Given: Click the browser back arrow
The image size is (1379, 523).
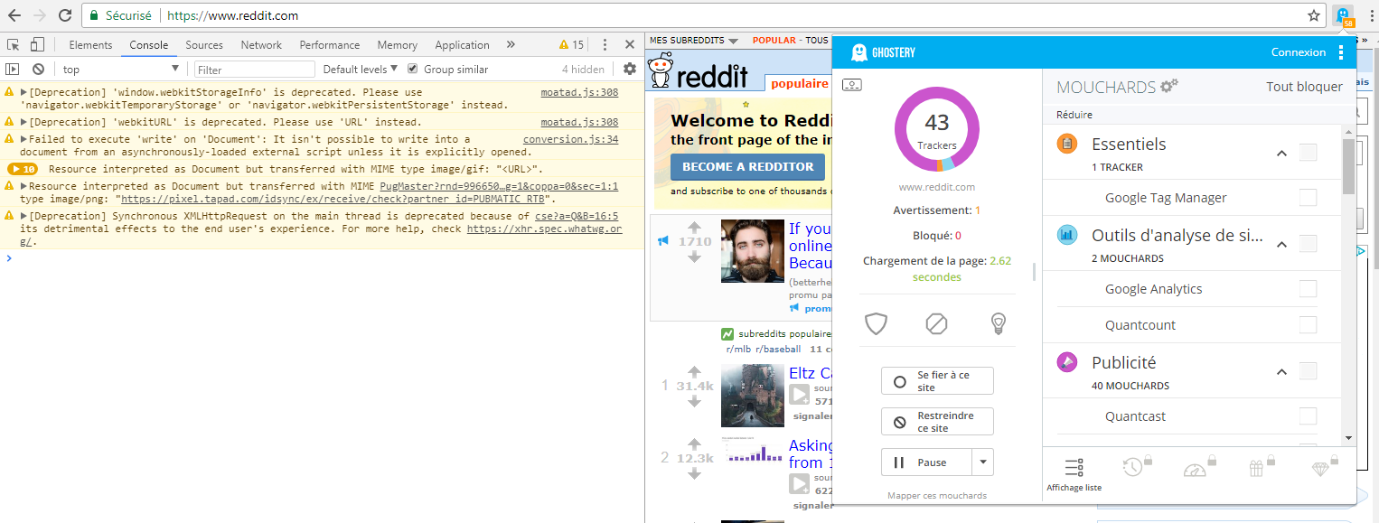Looking at the screenshot, I should 14,15.
